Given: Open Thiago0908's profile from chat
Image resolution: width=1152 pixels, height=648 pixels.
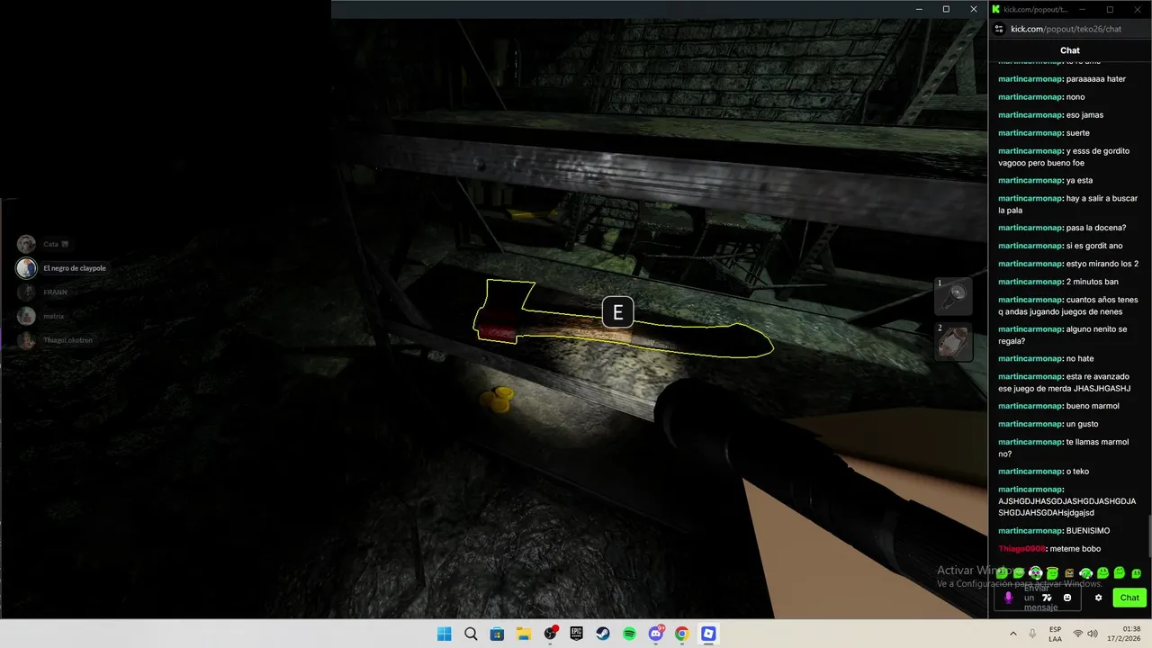Looking at the screenshot, I should point(1021,549).
